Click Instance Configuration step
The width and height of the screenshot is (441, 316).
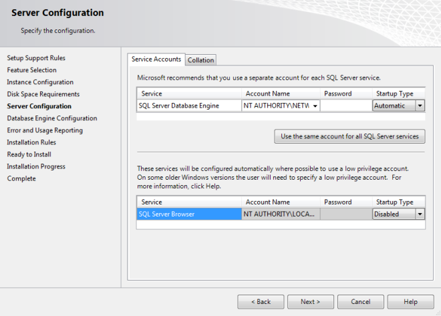(40, 82)
